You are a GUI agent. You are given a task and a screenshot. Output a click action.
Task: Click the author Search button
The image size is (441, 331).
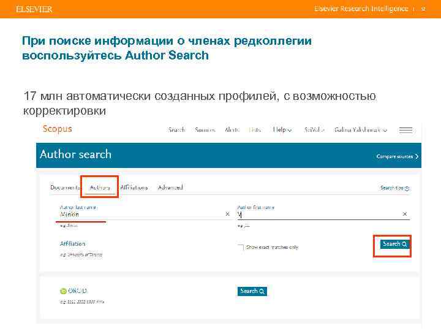tap(394, 244)
